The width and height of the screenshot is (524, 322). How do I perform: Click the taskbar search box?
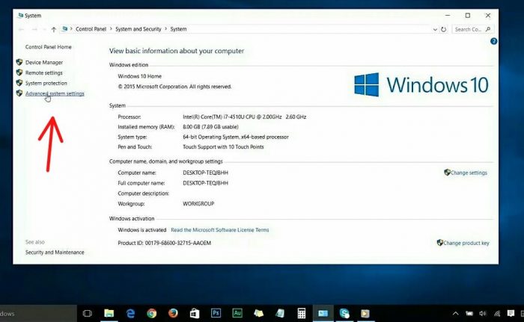(38, 314)
